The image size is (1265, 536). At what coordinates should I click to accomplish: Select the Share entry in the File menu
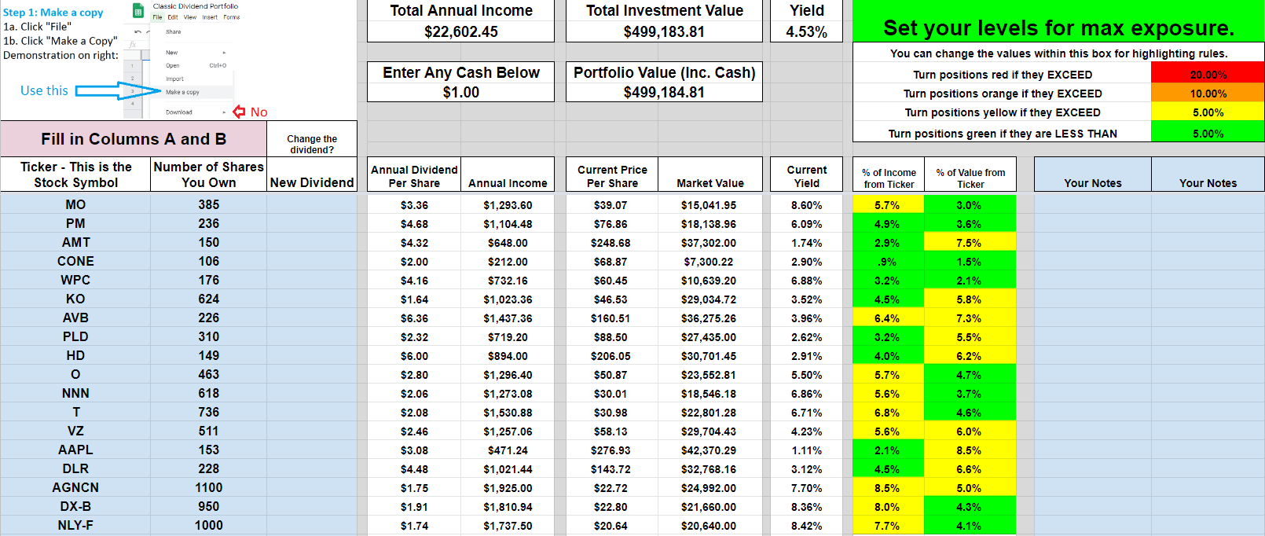point(173,32)
